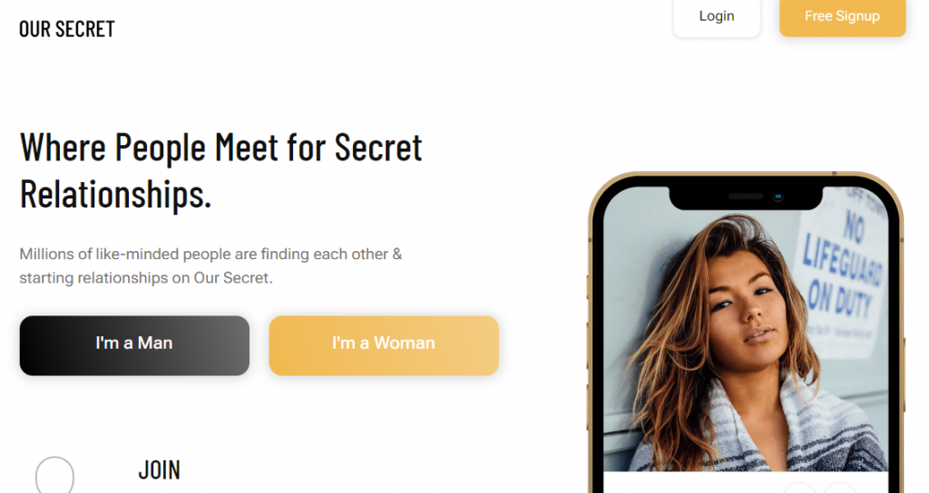Click the JOIN heading
The height and width of the screenshot is (493, 929).
pos(160,470)
